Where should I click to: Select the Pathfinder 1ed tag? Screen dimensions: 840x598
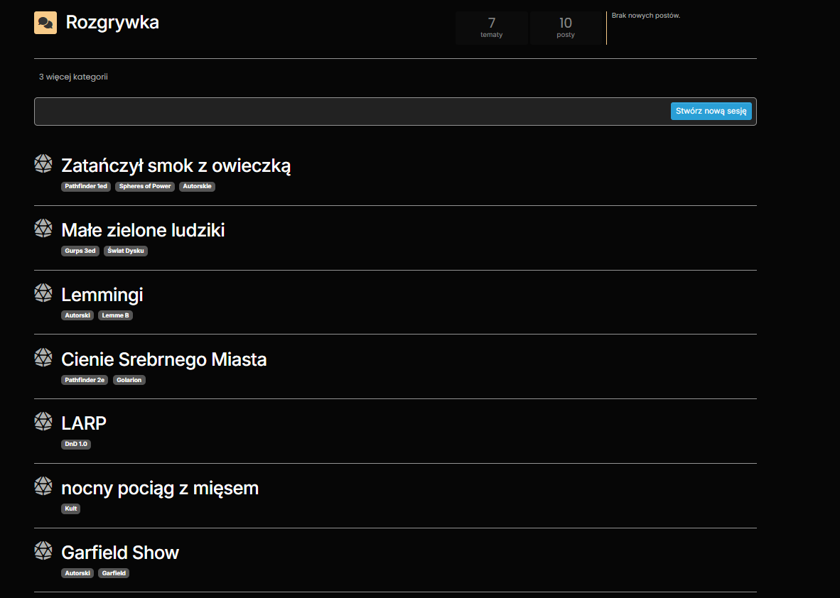[x=86, y=187]
